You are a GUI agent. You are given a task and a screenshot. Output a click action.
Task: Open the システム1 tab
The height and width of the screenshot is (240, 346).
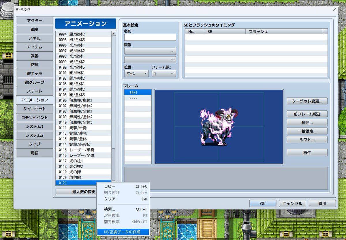(x=35, y=126)
